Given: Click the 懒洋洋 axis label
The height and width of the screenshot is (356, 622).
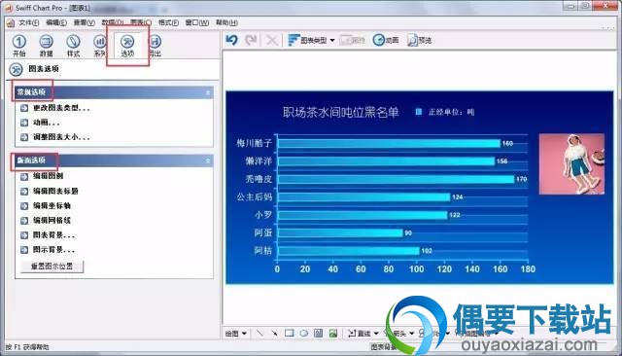Looking at the screenshot, I should [x=259, y=161].
